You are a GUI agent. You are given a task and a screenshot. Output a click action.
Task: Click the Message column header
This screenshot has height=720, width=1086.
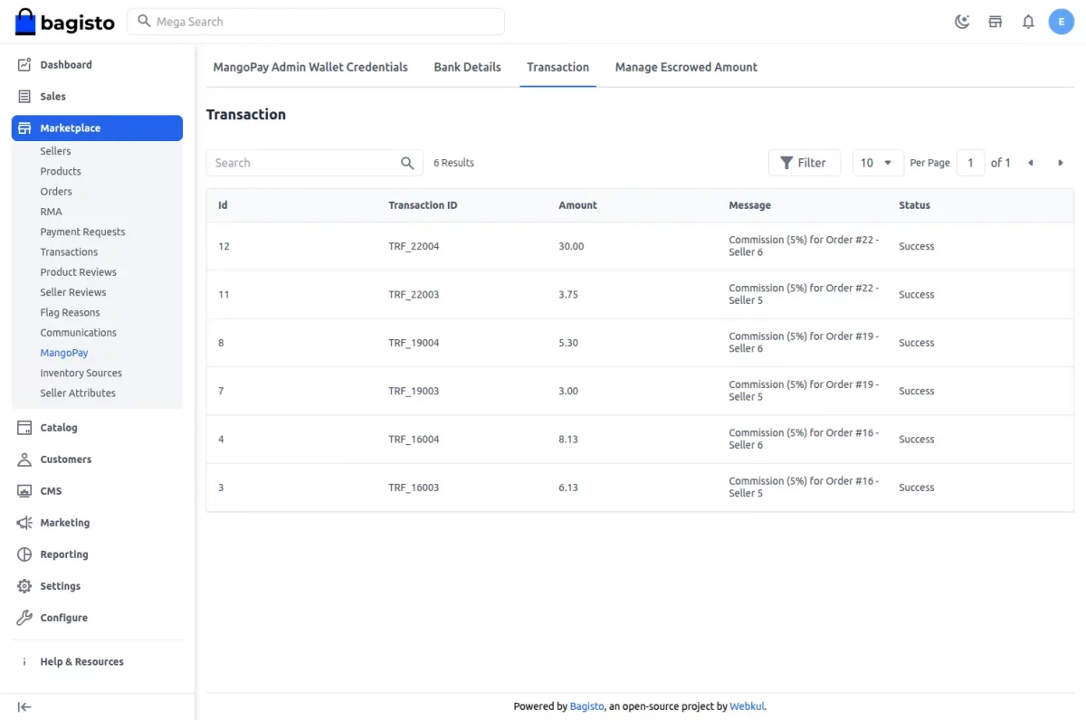pos(749,205)
